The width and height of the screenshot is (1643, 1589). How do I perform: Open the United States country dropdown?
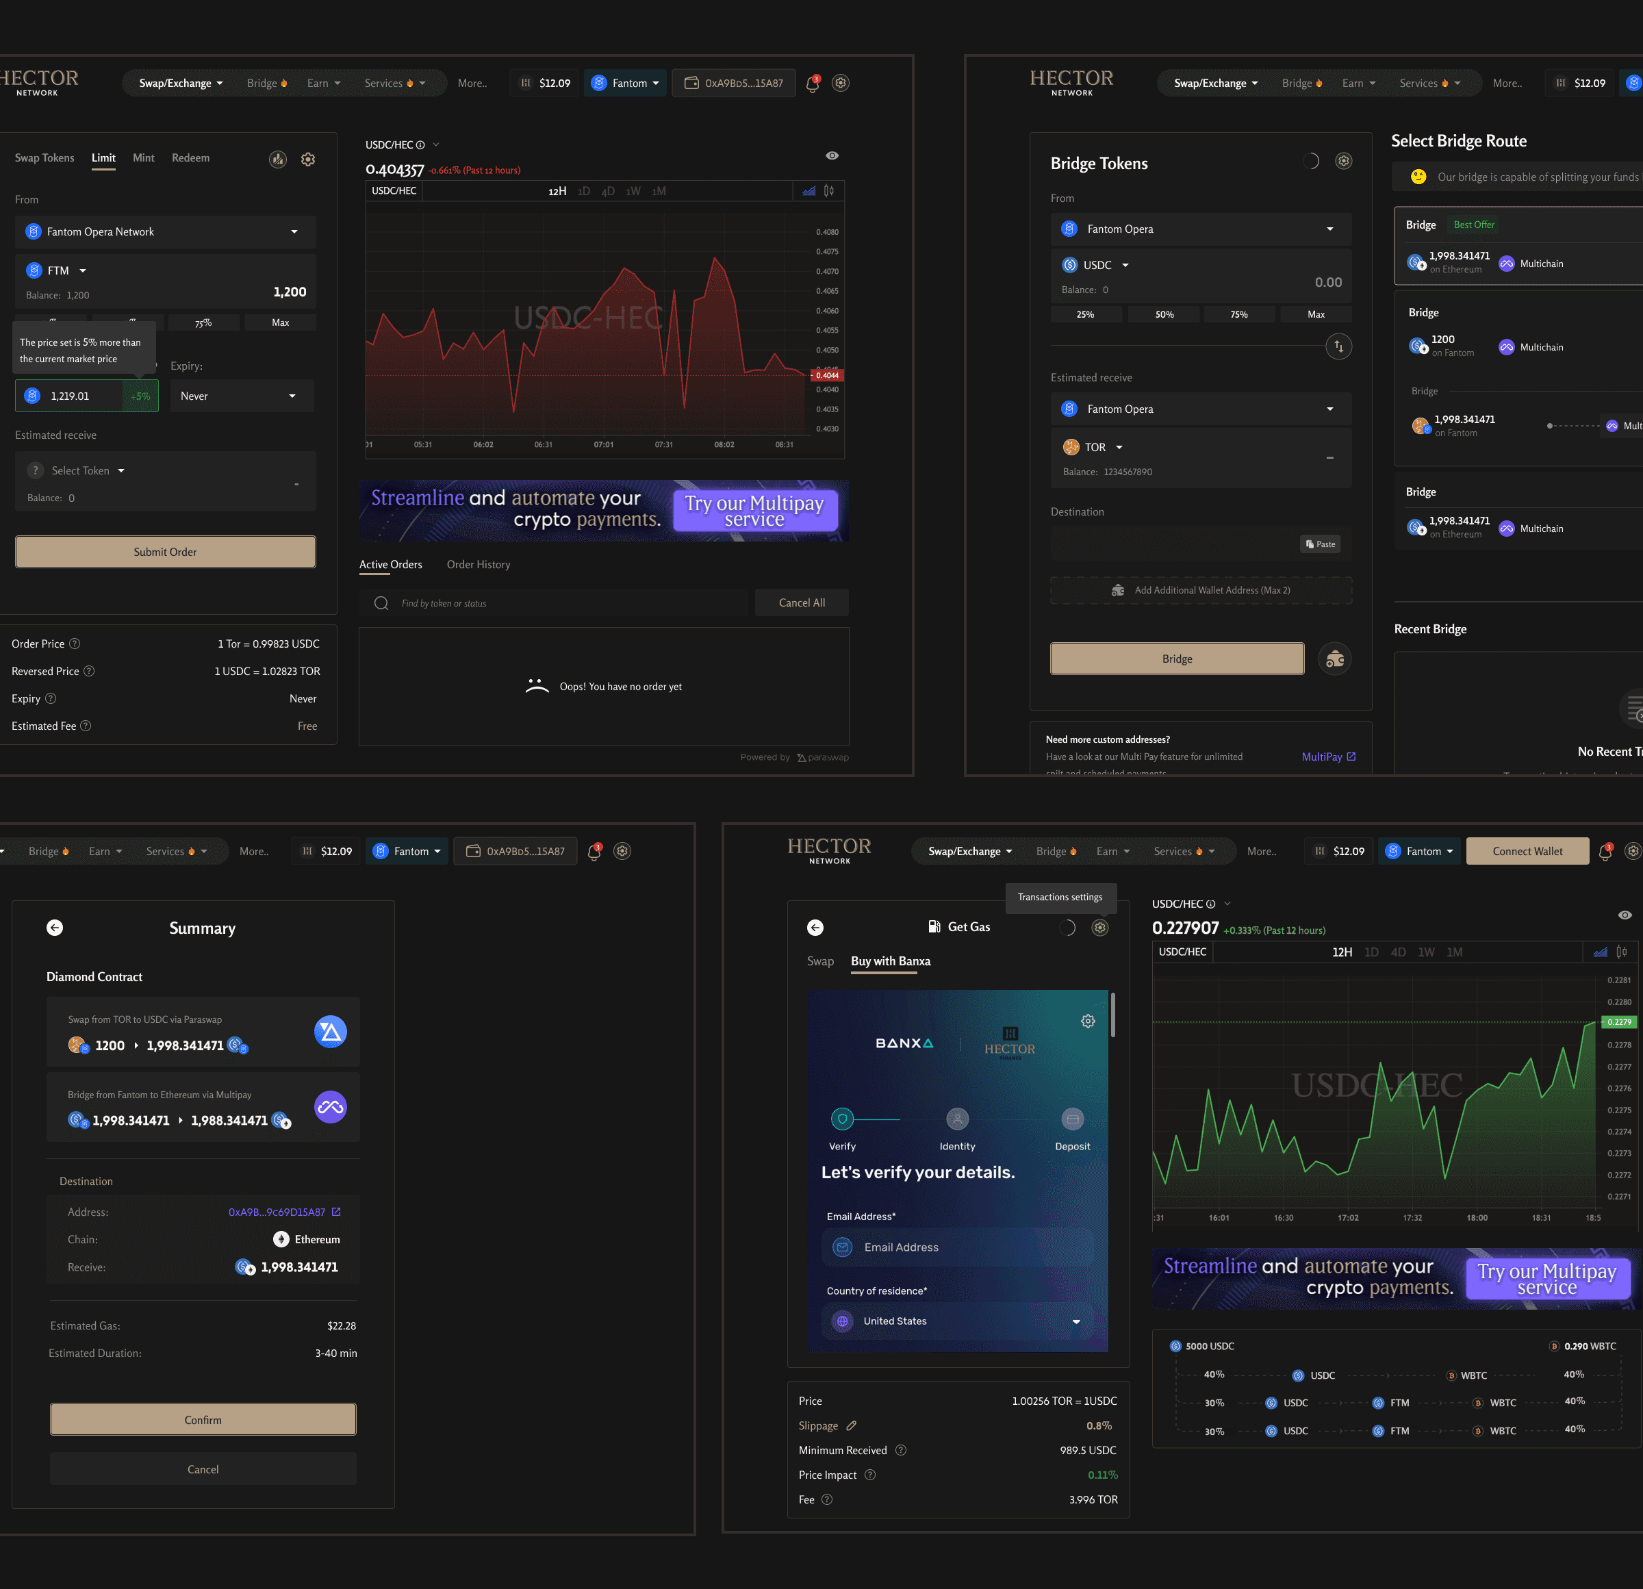coord(957,1321)
